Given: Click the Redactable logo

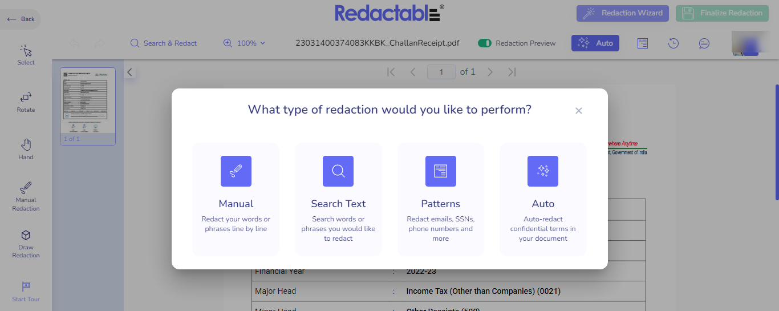Looking at the screenshot, I should point(389,13).
